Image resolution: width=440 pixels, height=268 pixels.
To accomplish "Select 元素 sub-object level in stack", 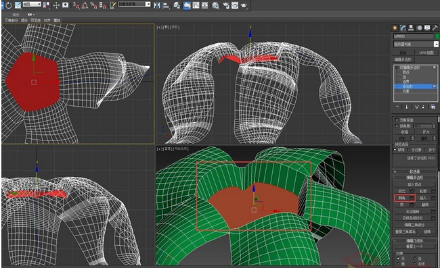I will click(x=405, y=91).
